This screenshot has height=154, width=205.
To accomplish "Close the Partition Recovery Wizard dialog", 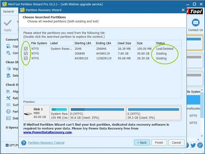I will pos(183,10).
